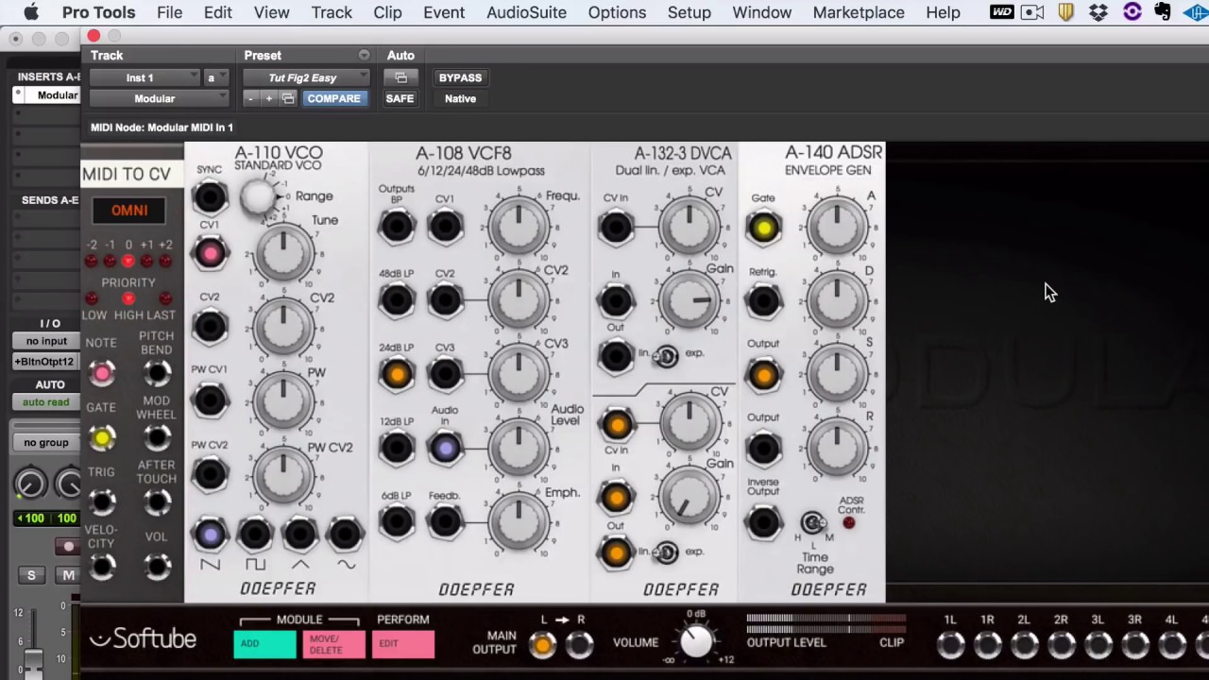Click the OMNI MIDI channel display

(129, 210)
